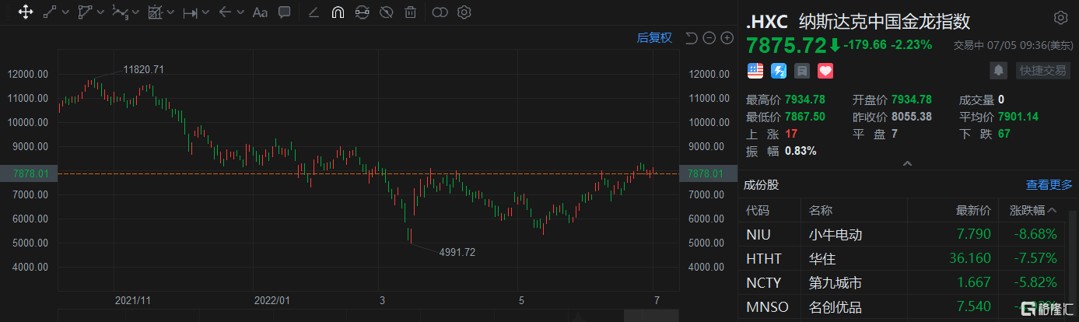Open the notes icon beside the flag
The image size is (1079, 322).
tap(802, 71)
